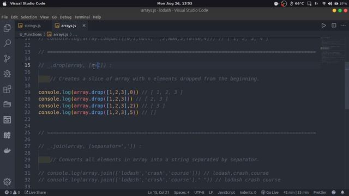Open the fr keyboard layout indicator

(316, 4)
